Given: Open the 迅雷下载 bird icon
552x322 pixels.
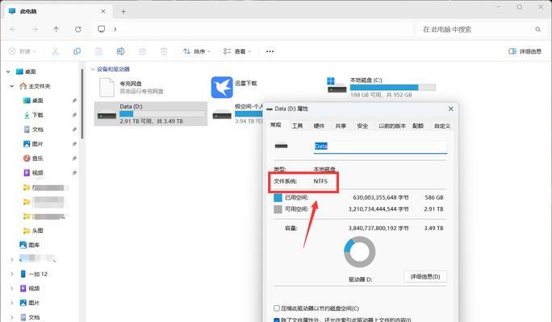Looking at the screenshot, I should pyautogui.click(x=222, y=88).
